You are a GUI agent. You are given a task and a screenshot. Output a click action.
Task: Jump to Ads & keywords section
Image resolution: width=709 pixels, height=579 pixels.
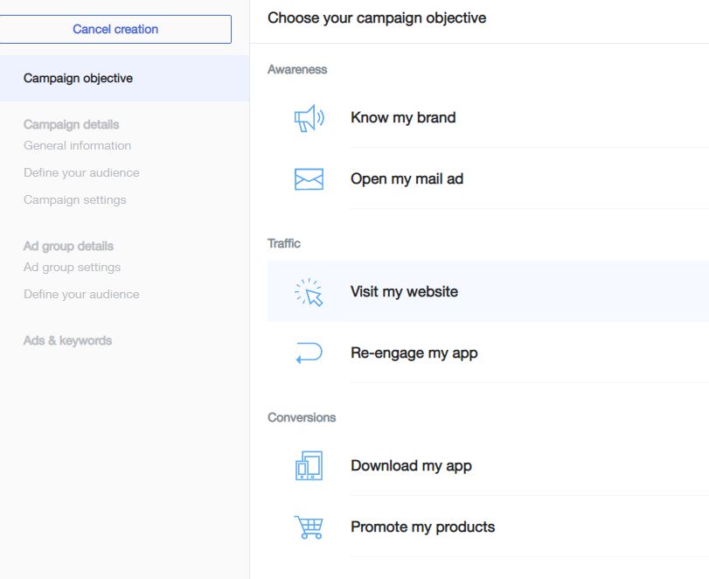pyautogui.click(x=67, y=340)
